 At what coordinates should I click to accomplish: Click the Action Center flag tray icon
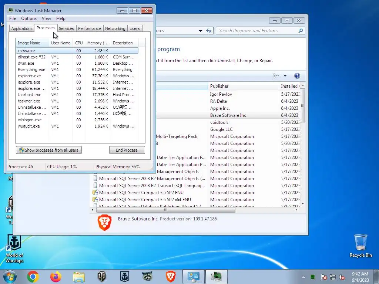tap(323, 277)
